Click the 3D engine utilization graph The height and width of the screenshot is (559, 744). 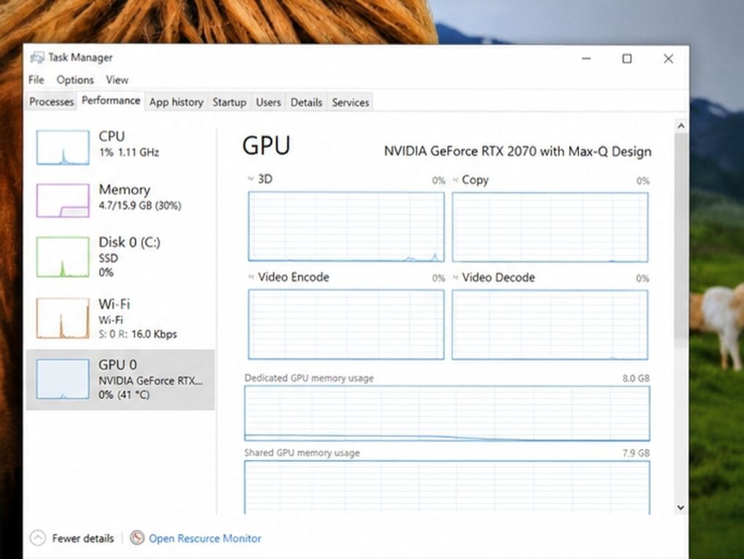[x=347, y=227]
